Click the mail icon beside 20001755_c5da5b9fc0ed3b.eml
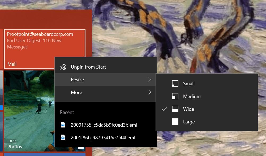 click(63, 125)
